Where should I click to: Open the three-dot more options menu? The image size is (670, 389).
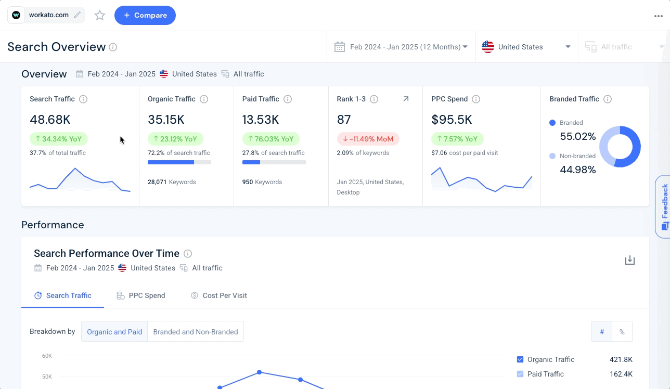[659, 16]
